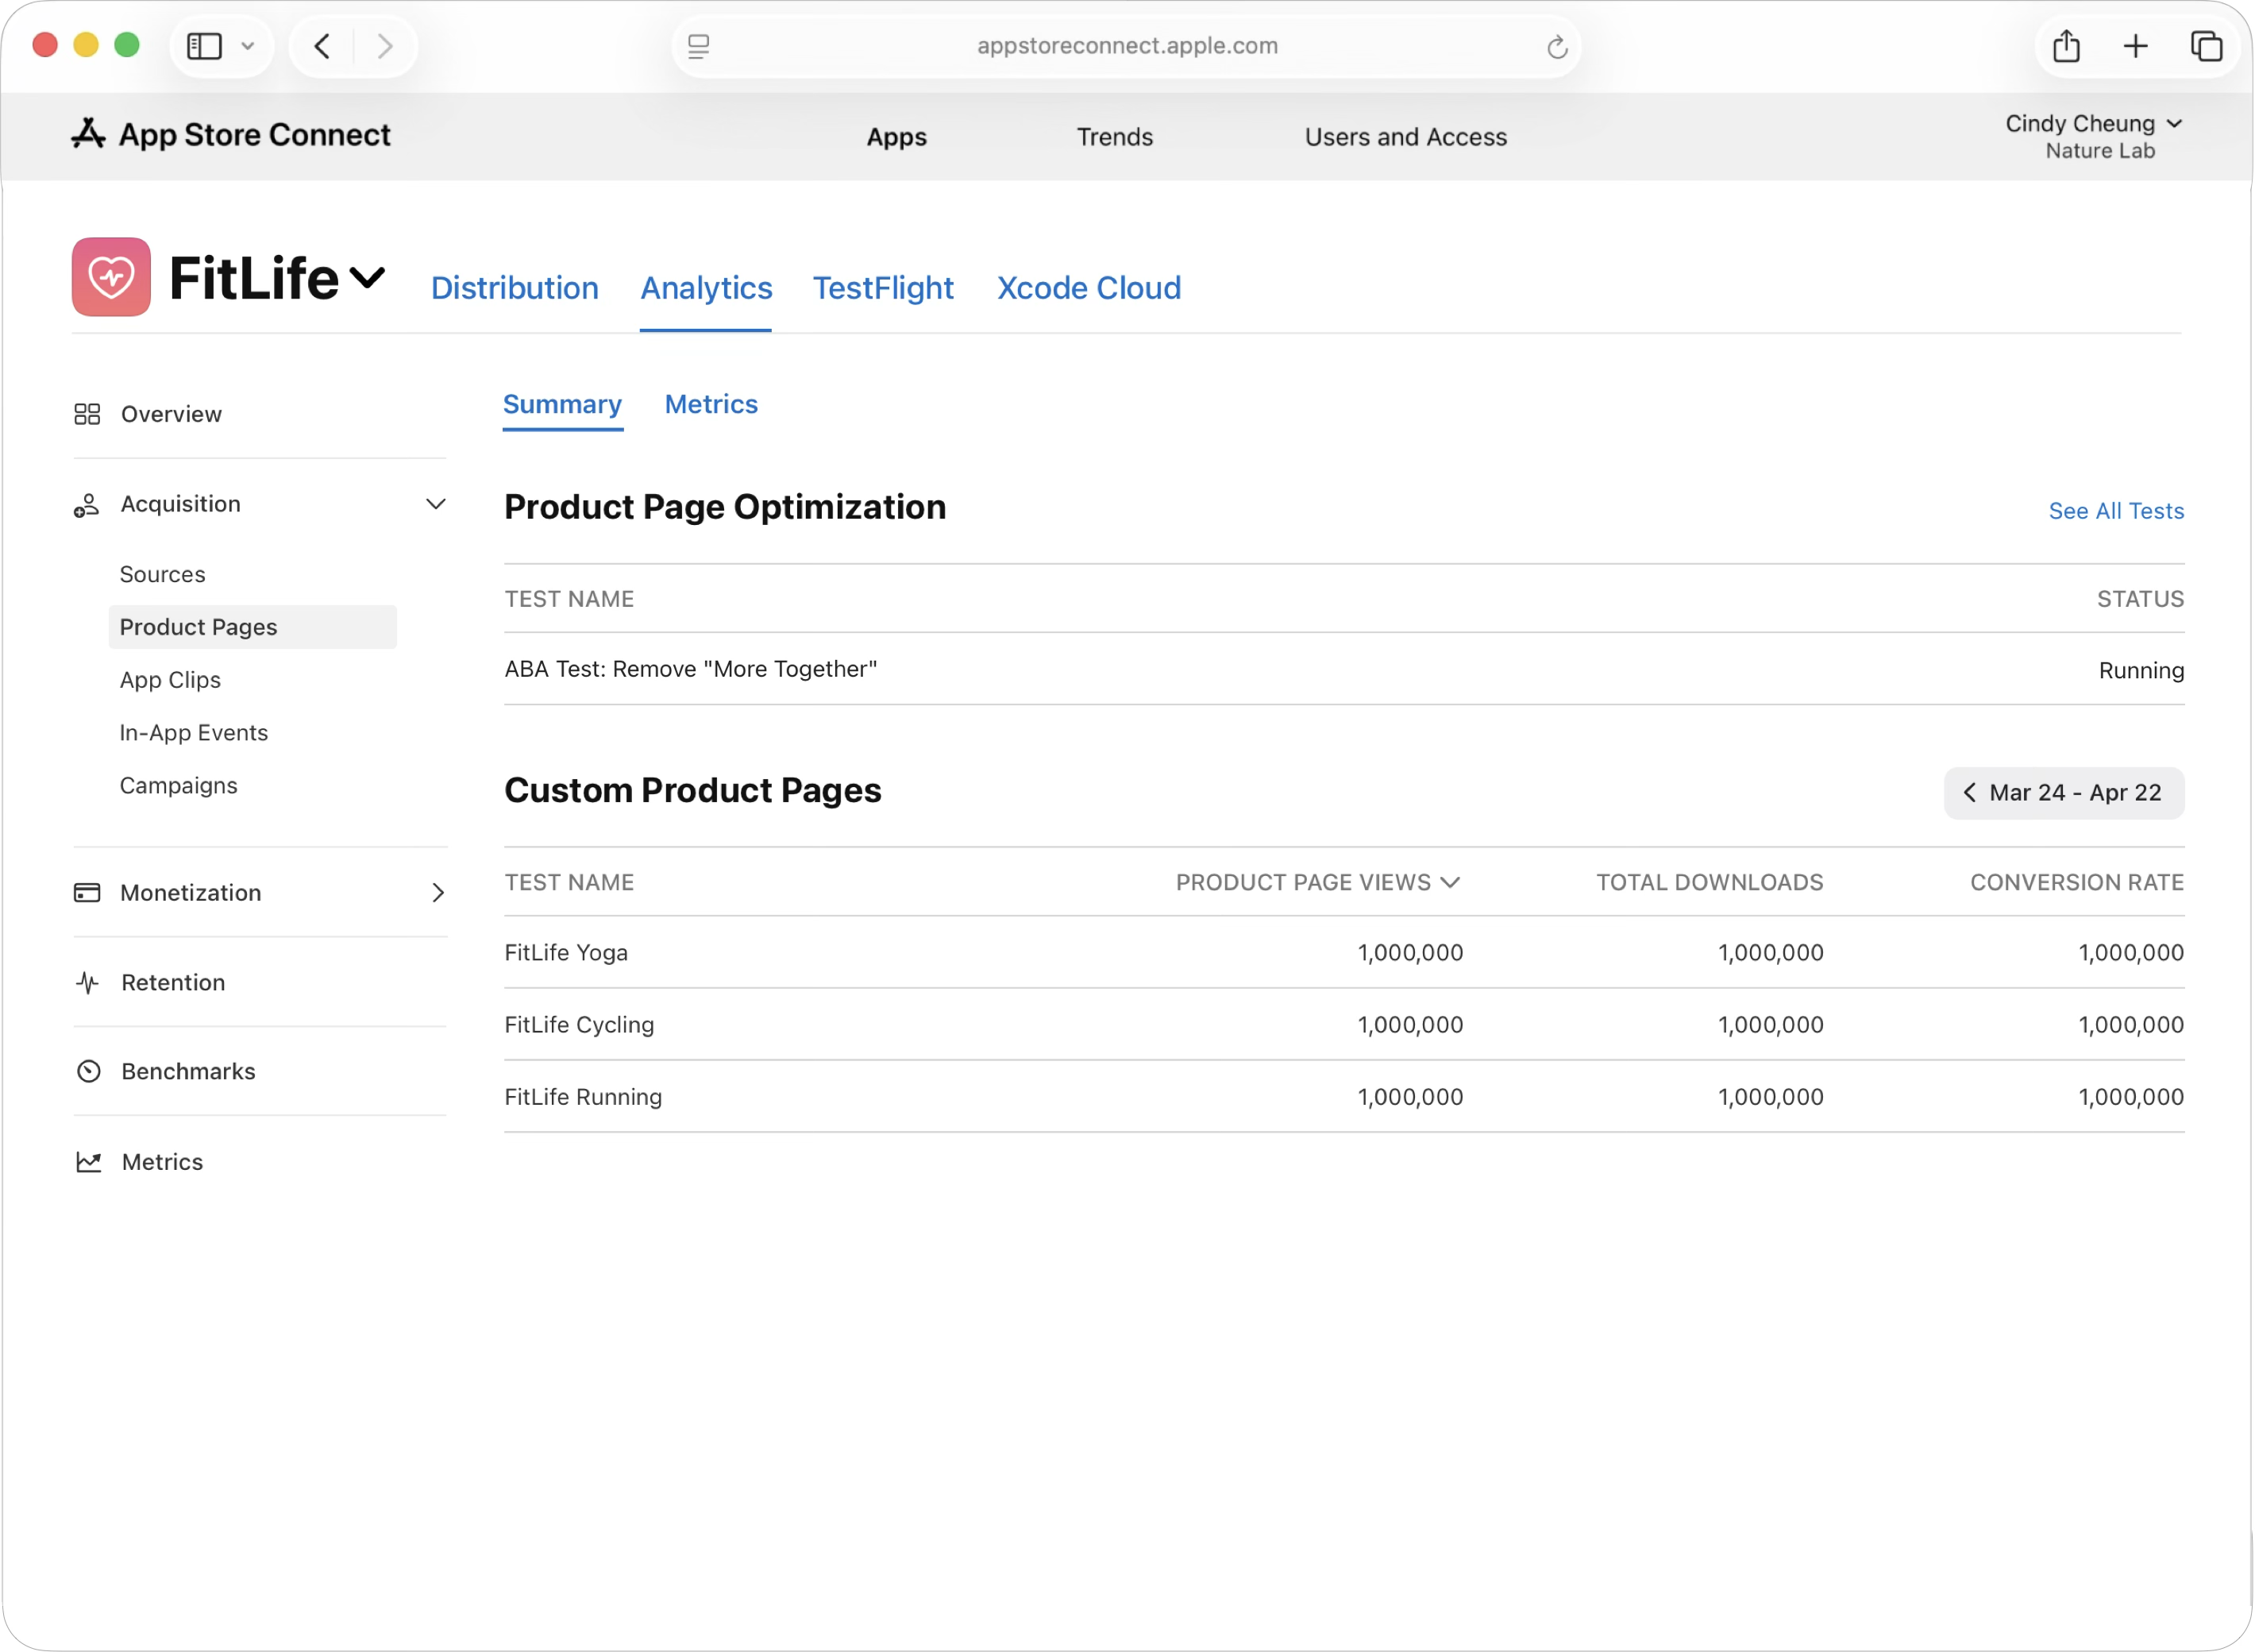Select Product Pages in the sidebar
The image size is (2255, 1652).
[x=199, y=627]
